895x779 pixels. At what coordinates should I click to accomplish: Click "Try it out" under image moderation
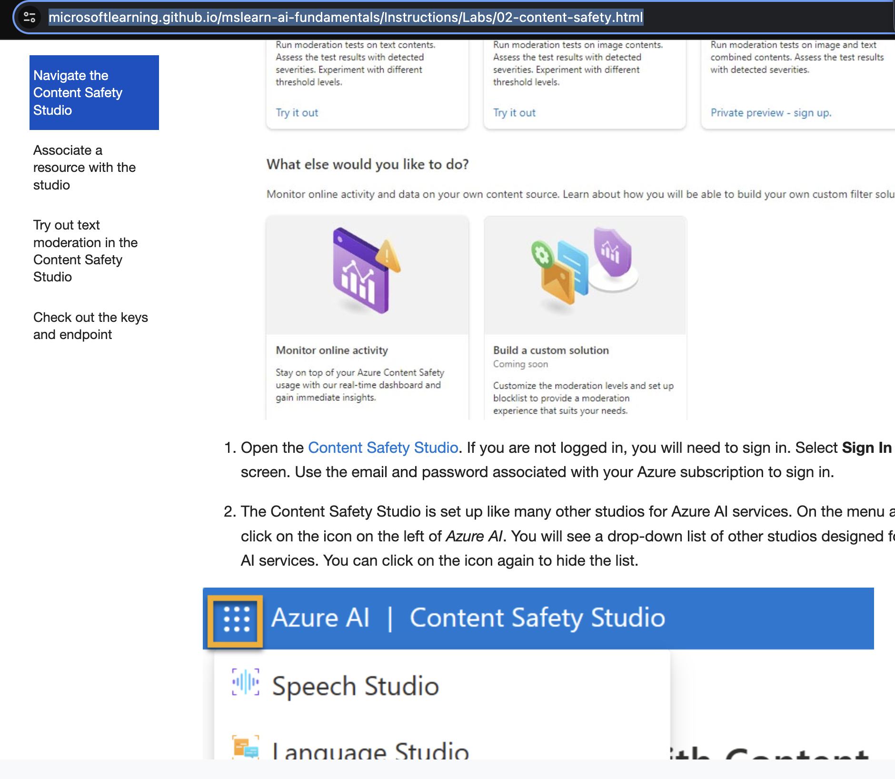(x=514, y=112)
